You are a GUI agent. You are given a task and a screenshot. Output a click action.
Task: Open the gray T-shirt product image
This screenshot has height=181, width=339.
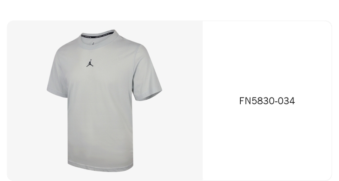(x=105, y=101)
